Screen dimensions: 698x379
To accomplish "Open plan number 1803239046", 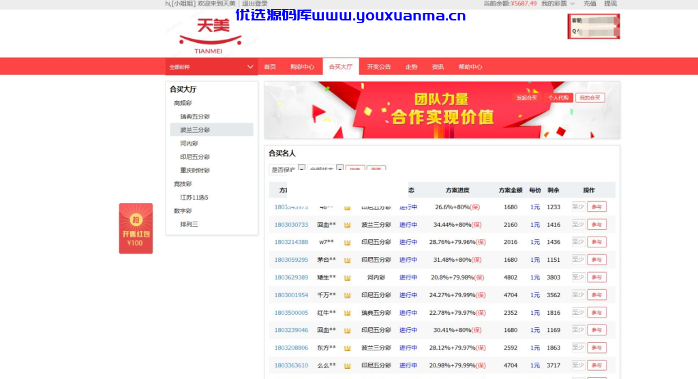I will pos(291,330).
